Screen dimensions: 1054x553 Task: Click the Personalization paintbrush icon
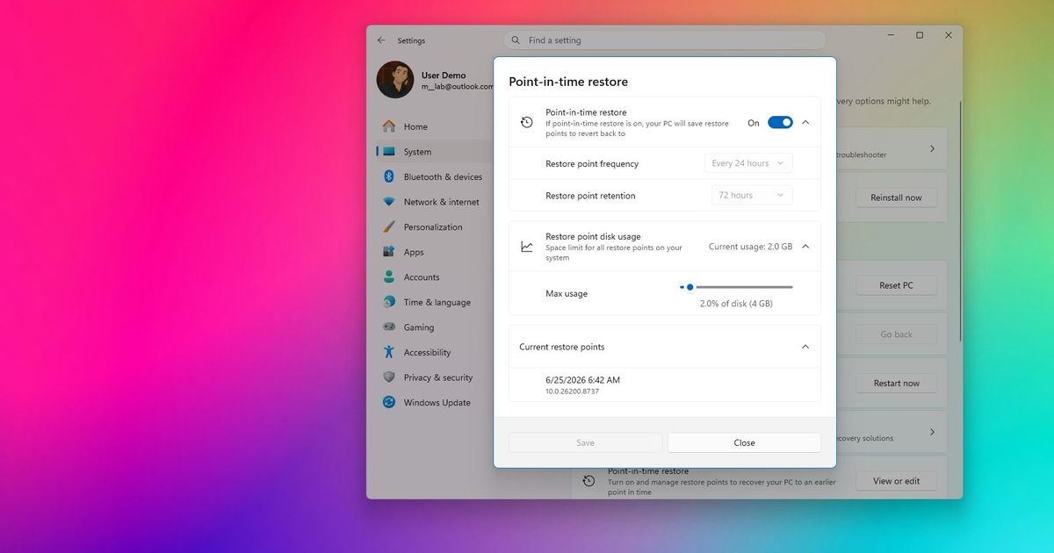pos(389,226)
